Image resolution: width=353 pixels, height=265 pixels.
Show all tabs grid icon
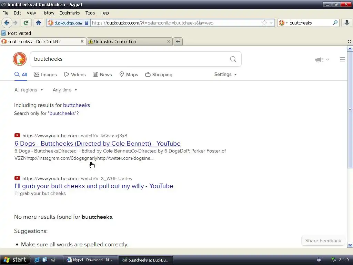(350, 41)
